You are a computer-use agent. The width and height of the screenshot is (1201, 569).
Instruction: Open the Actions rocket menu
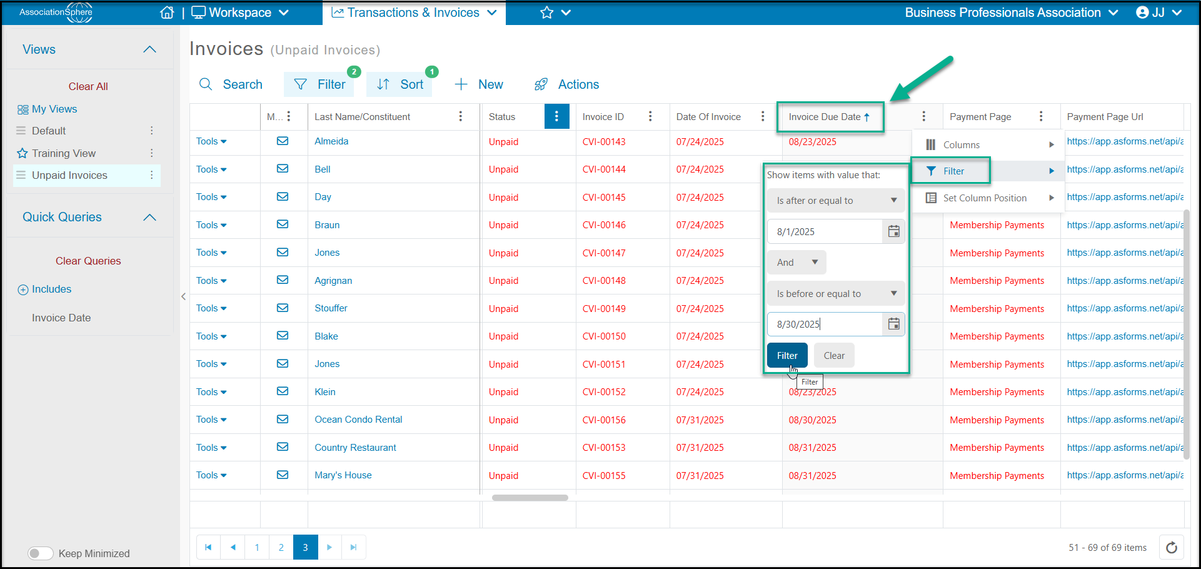coord(566,84)
